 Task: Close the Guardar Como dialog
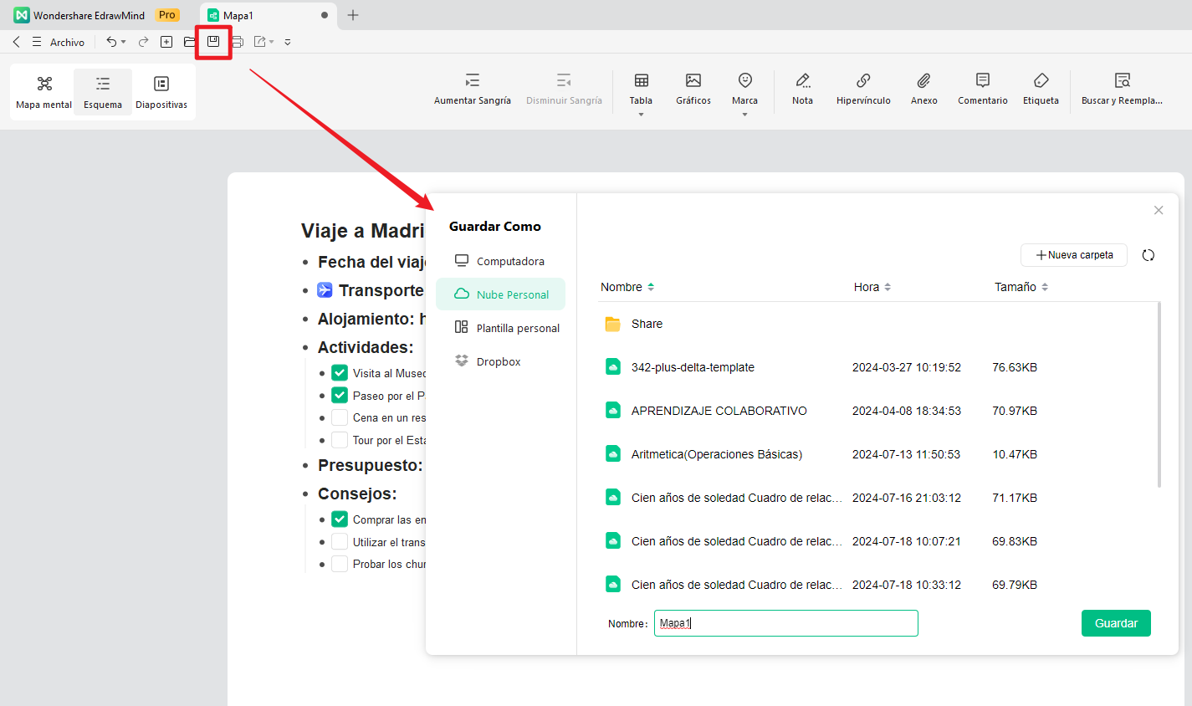1159,210
